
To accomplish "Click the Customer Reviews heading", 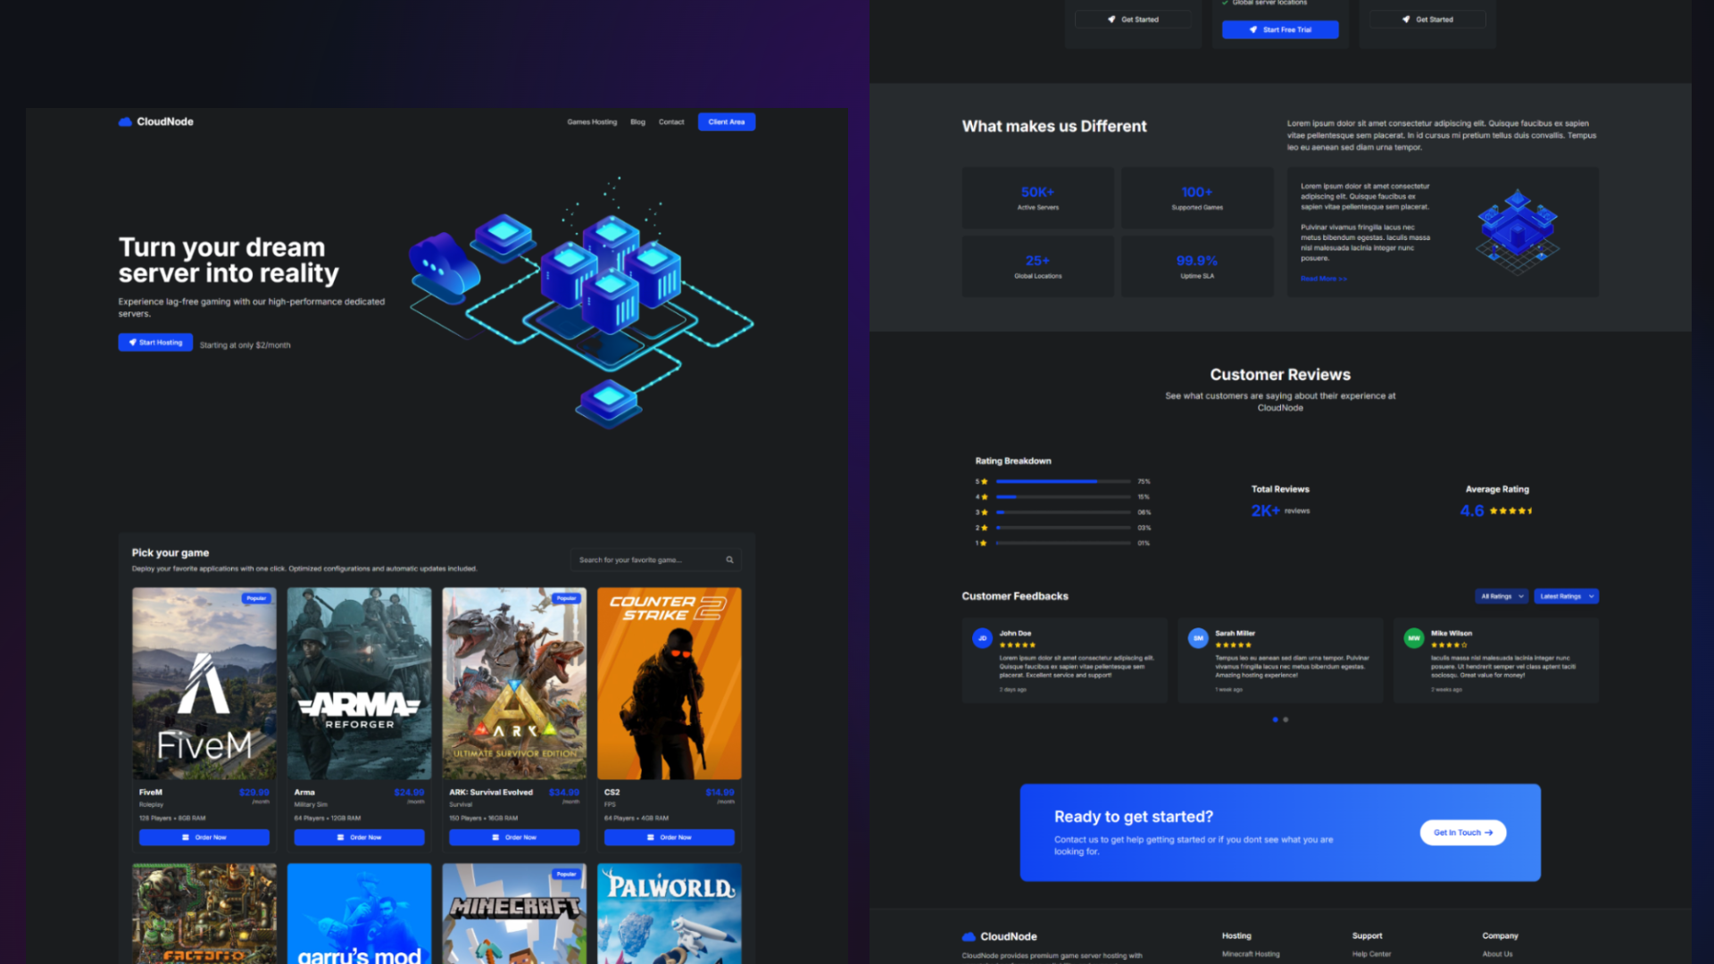I will 1280,375.
